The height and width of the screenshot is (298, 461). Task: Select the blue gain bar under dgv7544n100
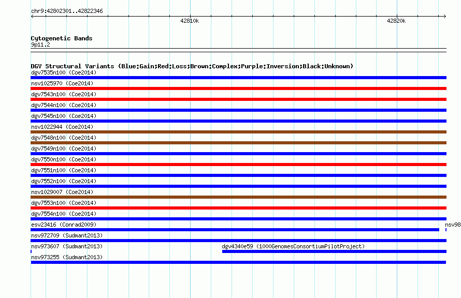pyautogui.click(x=238, y=110)
